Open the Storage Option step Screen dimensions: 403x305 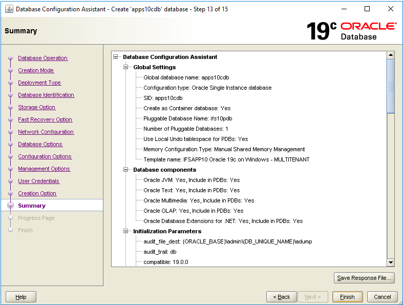[x=36, y=107]
